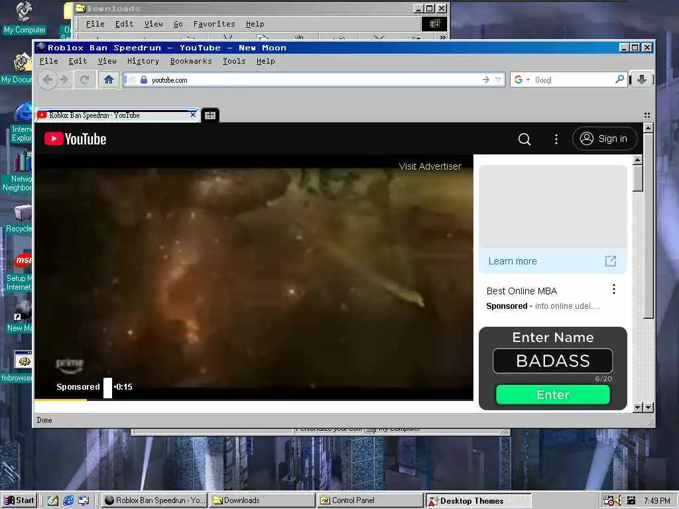Open the Bookmarks menu
The height and width of the screenshot is (509, 679).
[x=191, y=61]
